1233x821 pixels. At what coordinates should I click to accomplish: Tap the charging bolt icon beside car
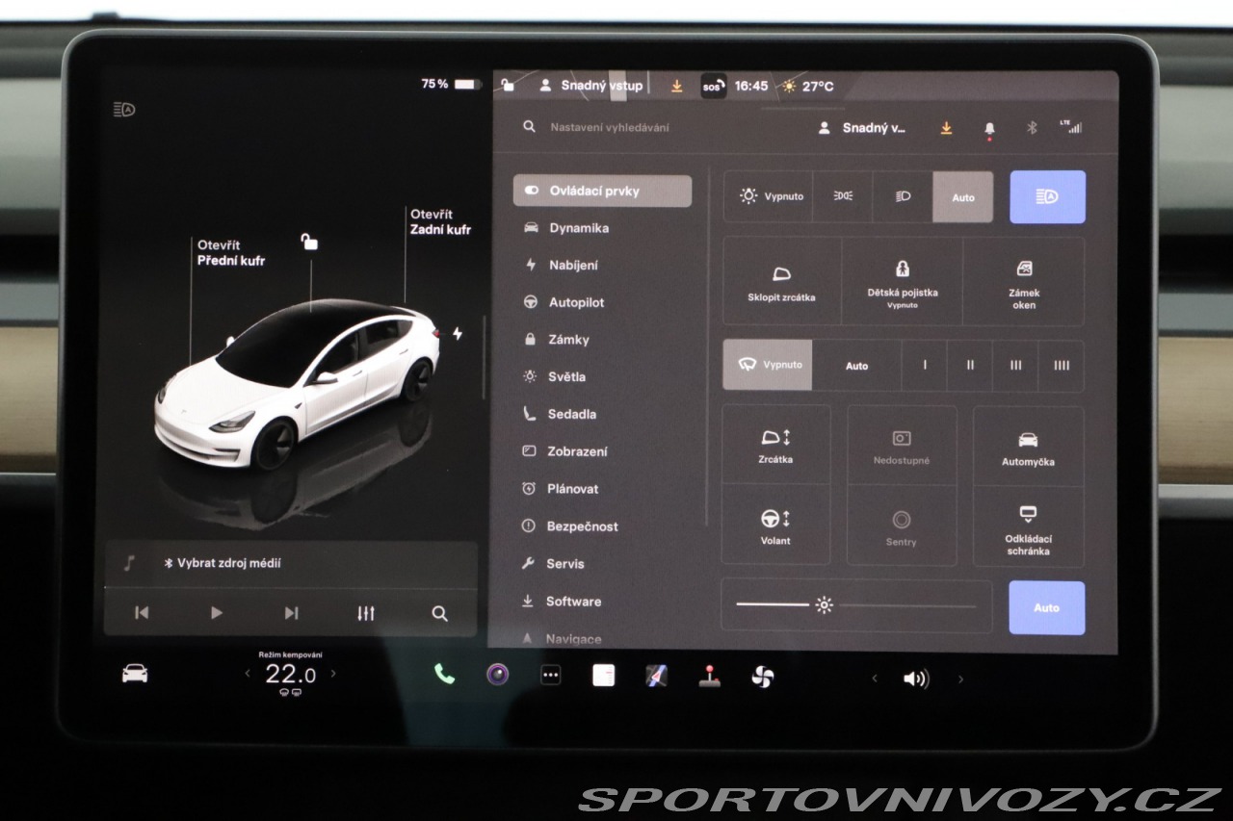[x=458, y=334]
